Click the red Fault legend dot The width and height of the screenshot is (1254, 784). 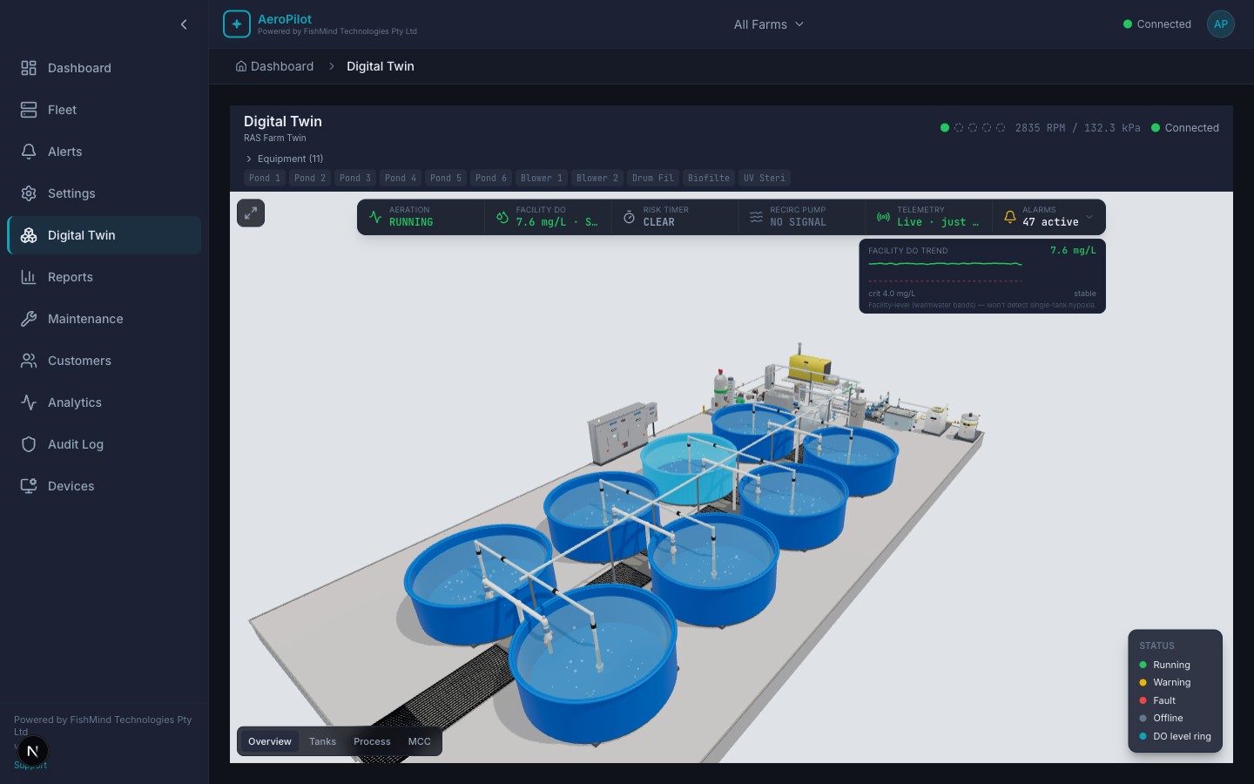pyautogui.click(x=1143, y=700)
